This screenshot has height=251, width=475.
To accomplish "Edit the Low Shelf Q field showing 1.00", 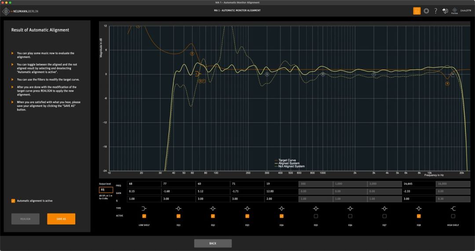I will point(144,199).
